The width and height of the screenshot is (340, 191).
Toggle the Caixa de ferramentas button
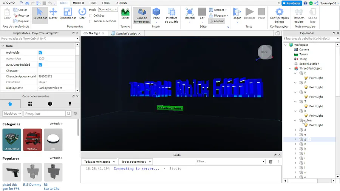click(142, 15)
